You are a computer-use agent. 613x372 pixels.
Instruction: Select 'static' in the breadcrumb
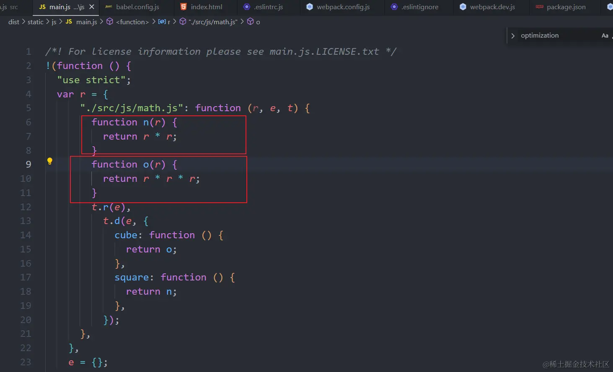36,22
